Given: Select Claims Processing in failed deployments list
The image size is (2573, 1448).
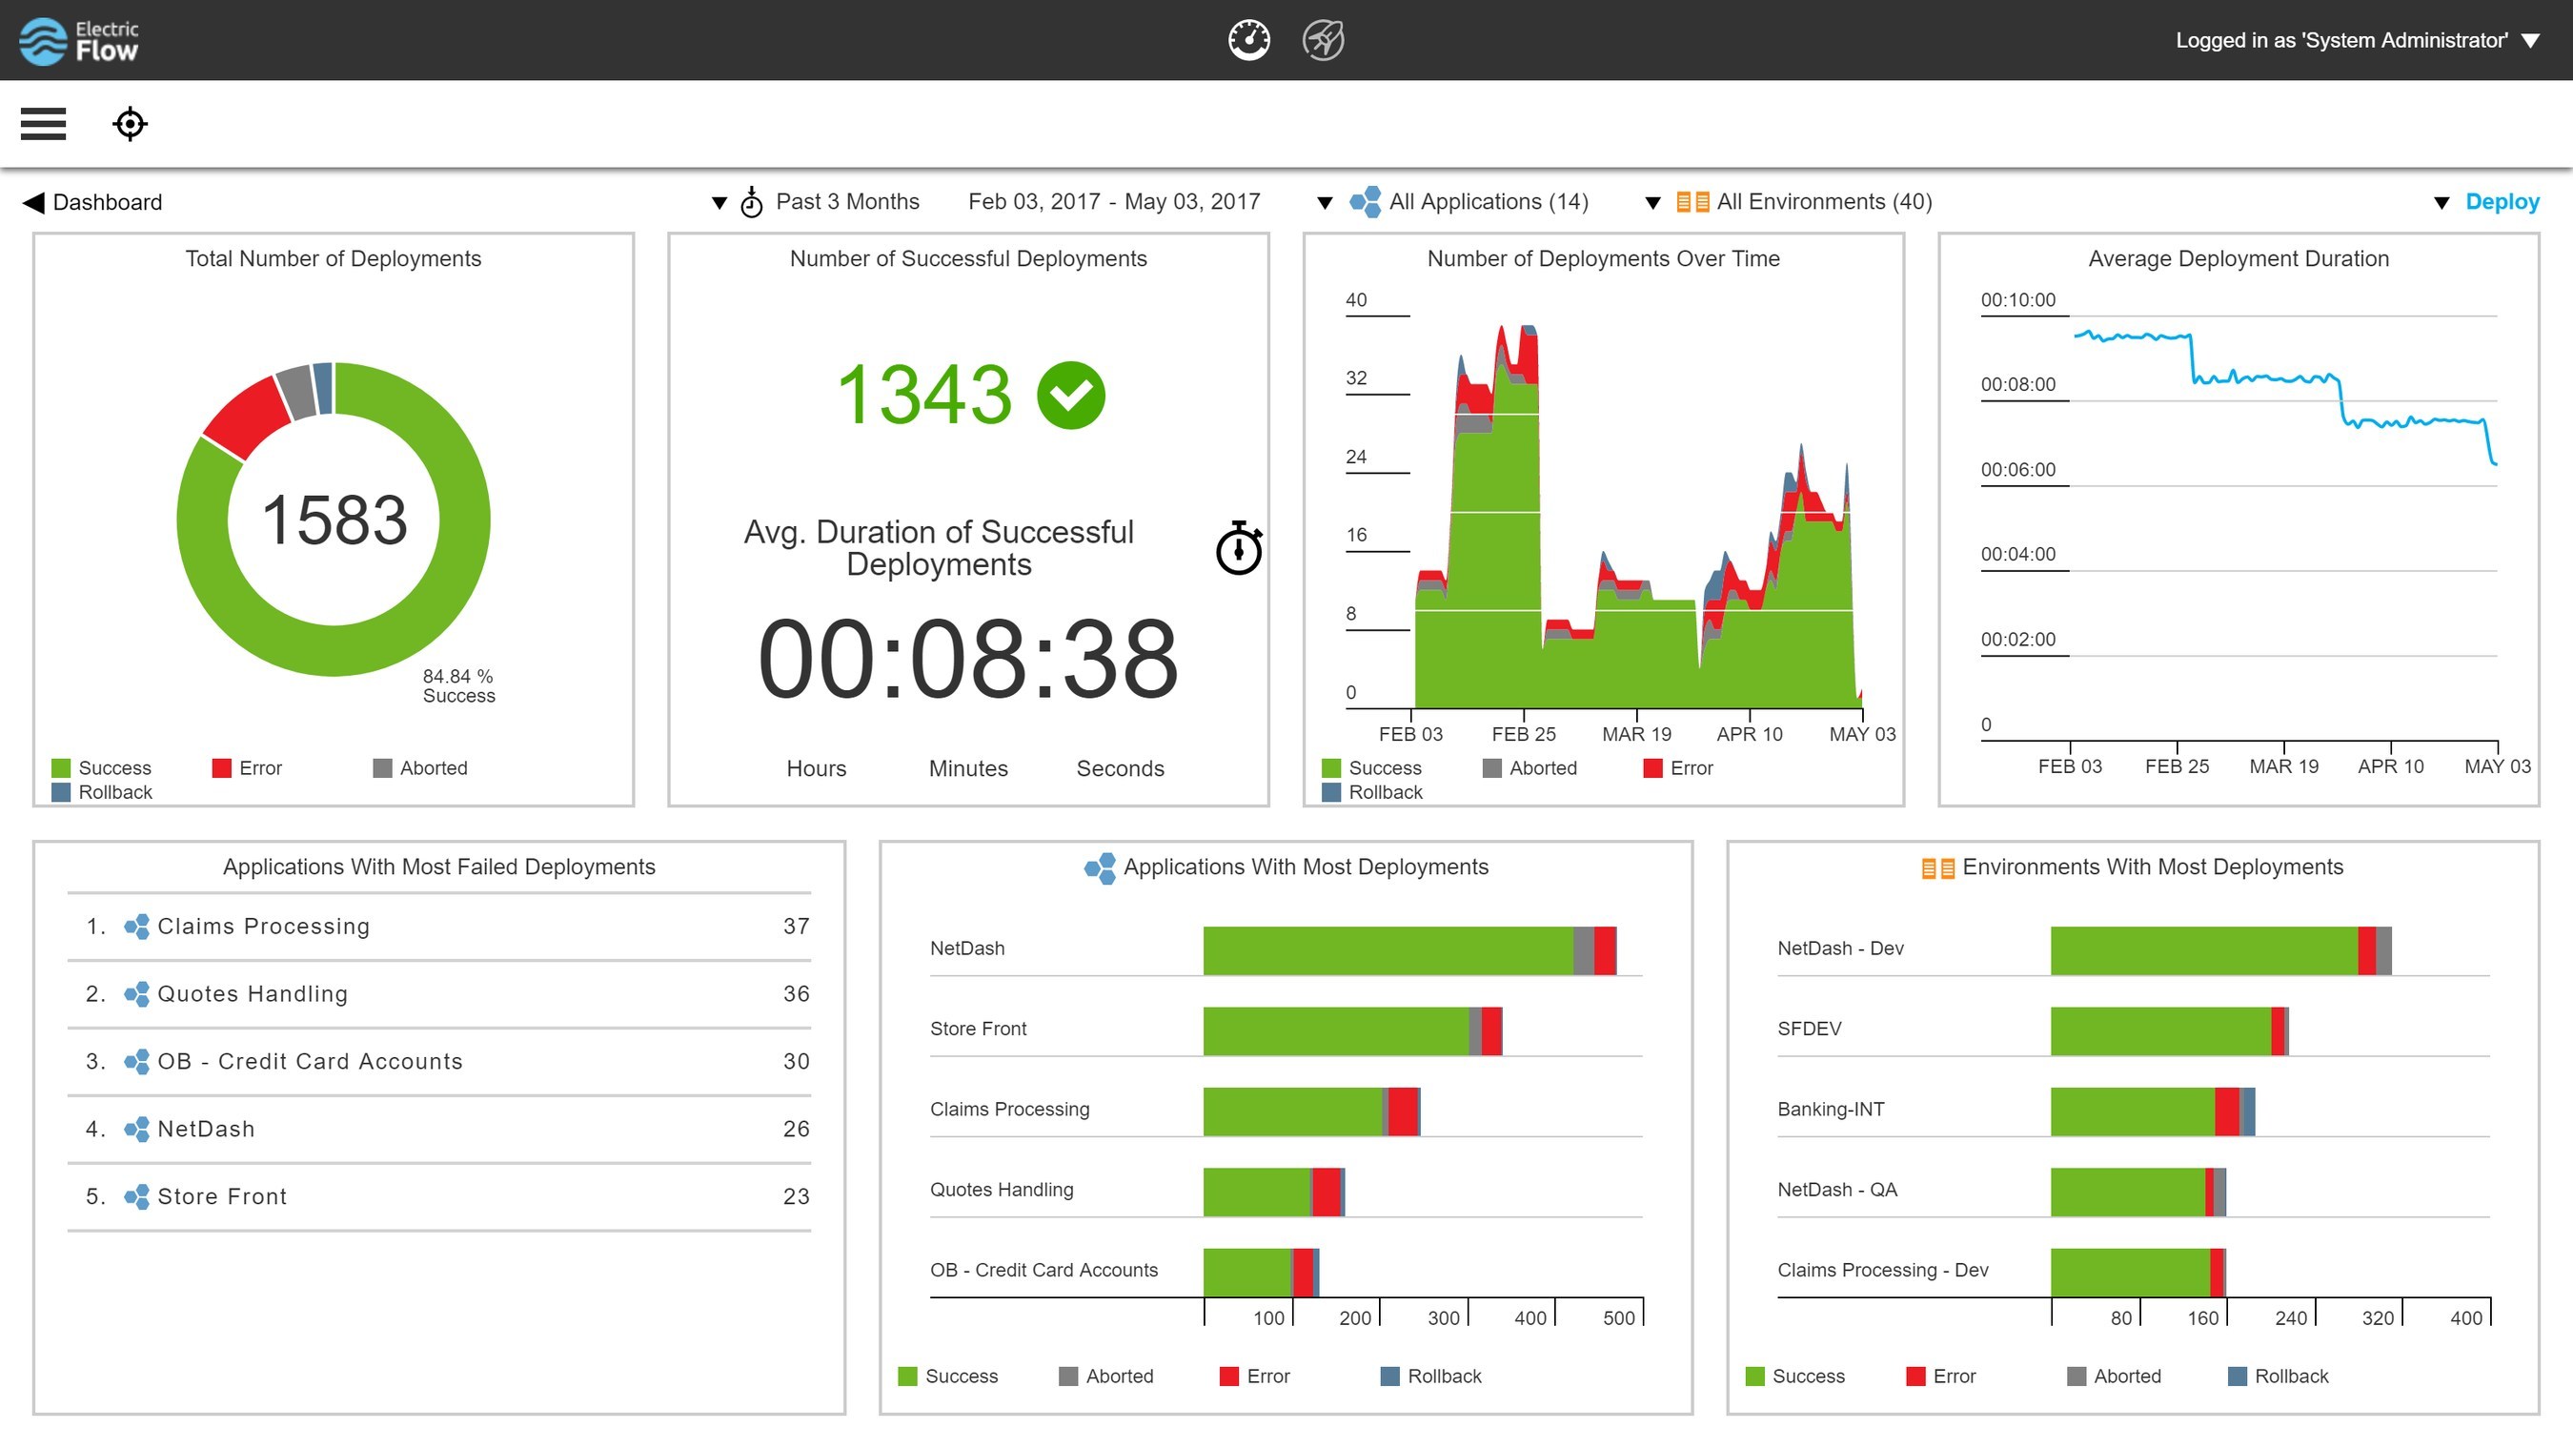Looking at the screenshot, I should click(263, 926).
